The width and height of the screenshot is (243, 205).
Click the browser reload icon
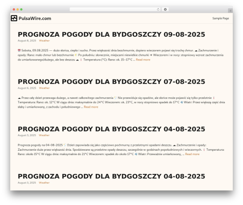[x=158, y=9]
